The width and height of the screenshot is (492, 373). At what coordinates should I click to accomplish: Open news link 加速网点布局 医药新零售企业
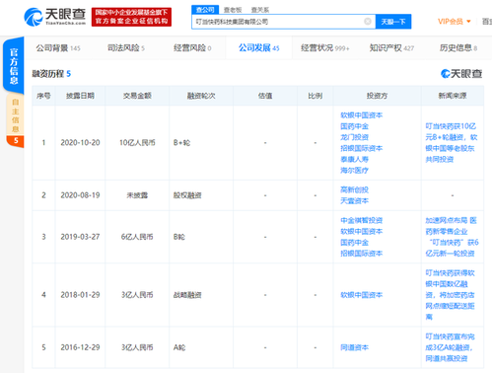[x=452, y=237]
